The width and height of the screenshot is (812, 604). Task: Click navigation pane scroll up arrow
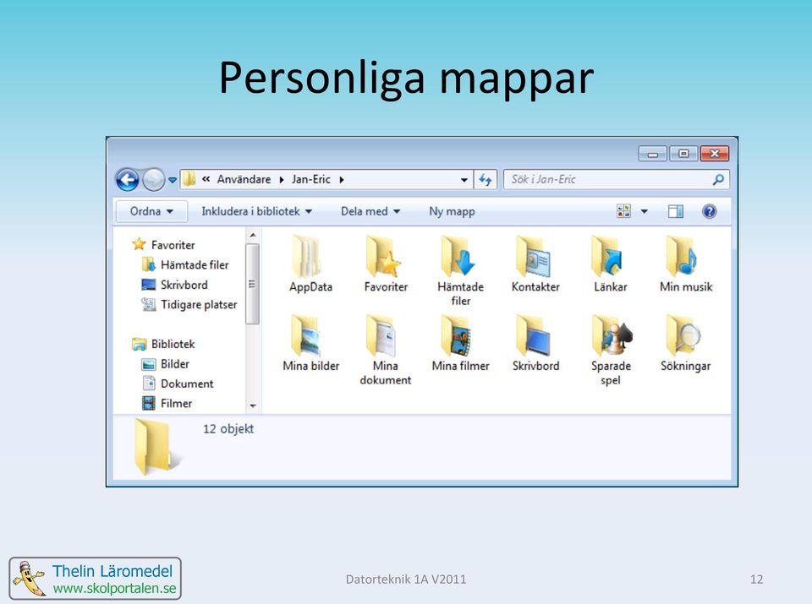[253, 236]
